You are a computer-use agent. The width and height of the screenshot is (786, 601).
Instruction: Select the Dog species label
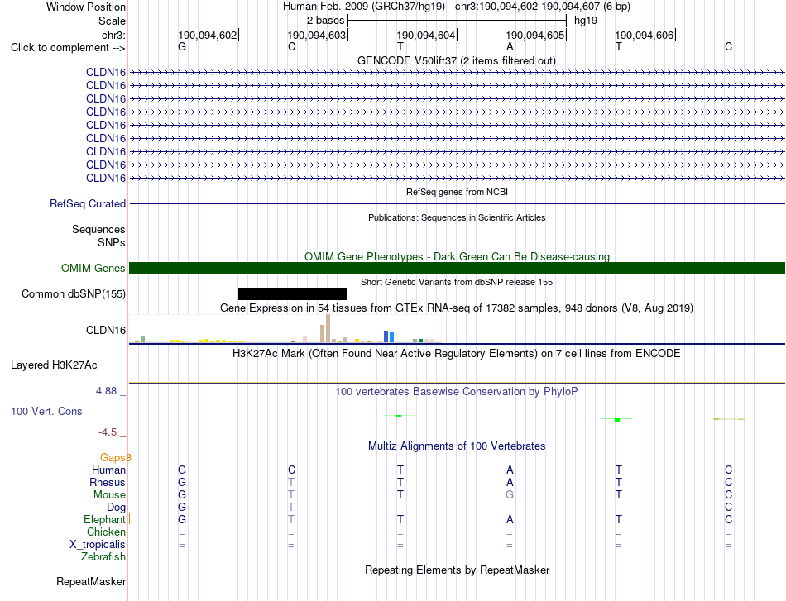(x=117, y=508)
